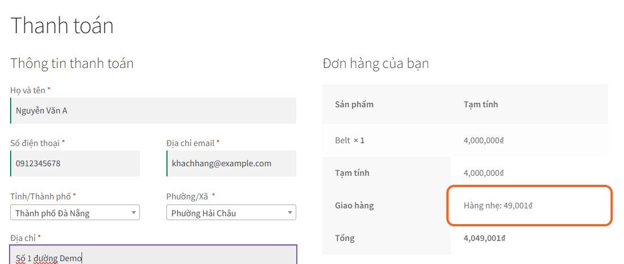
Task: Click the bold 'Tạm tính' row label
Action: (x=352, y=173)
